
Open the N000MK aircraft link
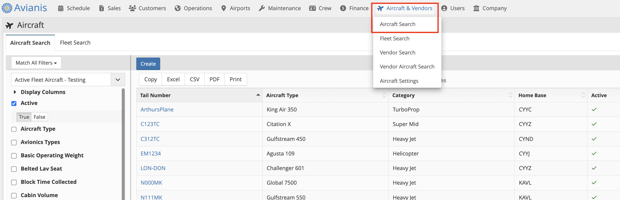(151, 183)
